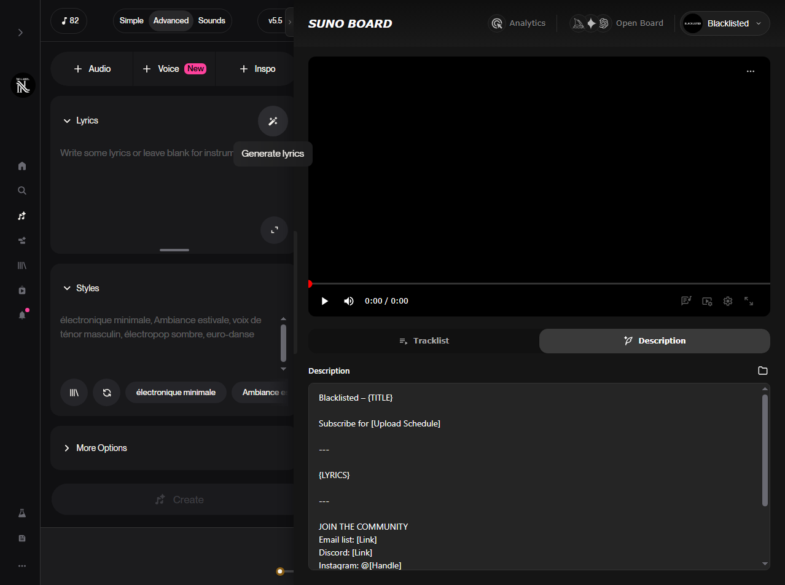This screenshot has width=785, height=585.
Task: Play the video preview
Action: (x=325, y=301)
